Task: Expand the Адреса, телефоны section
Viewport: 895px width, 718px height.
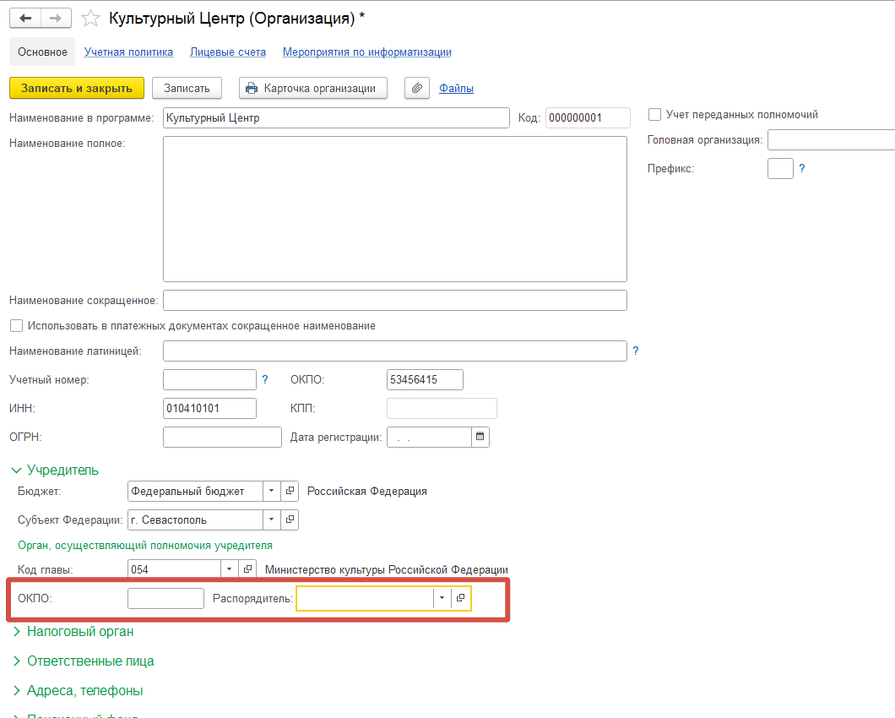Action: point(78,691)
